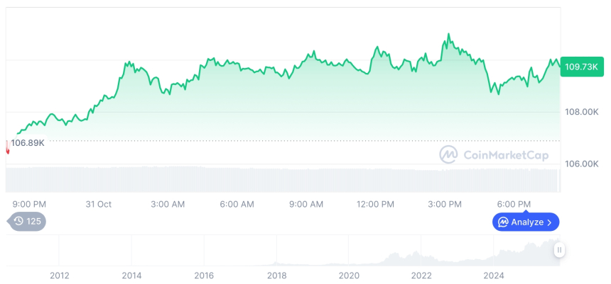Select the 108.00K price axis label
The width and height of the screenshot is (611, 284).
coord(580,111)
